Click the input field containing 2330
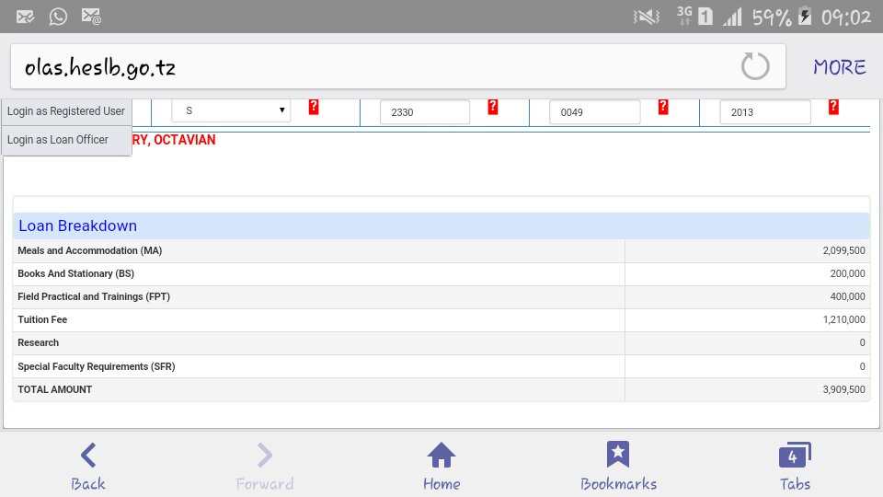 [425, 112]
